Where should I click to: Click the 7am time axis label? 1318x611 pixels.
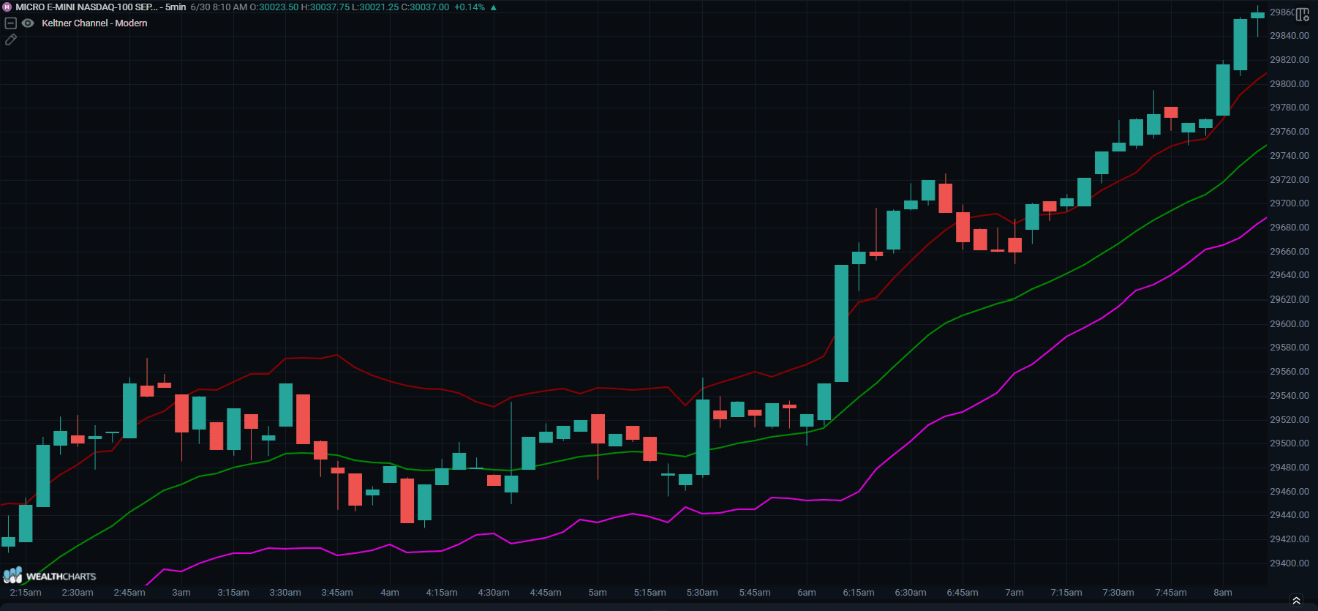click(1014, 593)
